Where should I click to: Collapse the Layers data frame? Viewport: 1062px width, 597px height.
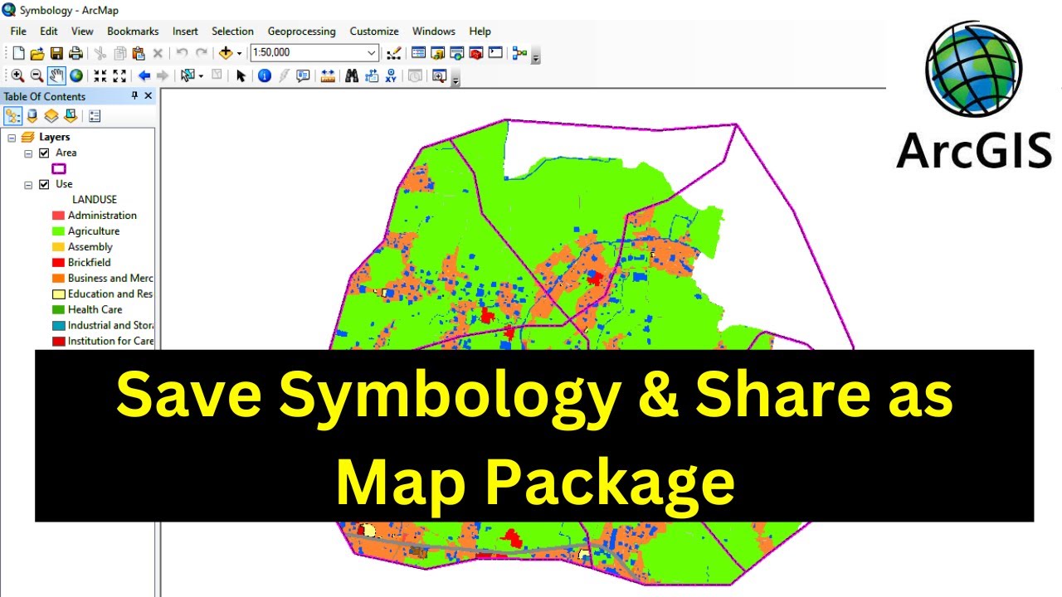point(12,137)
